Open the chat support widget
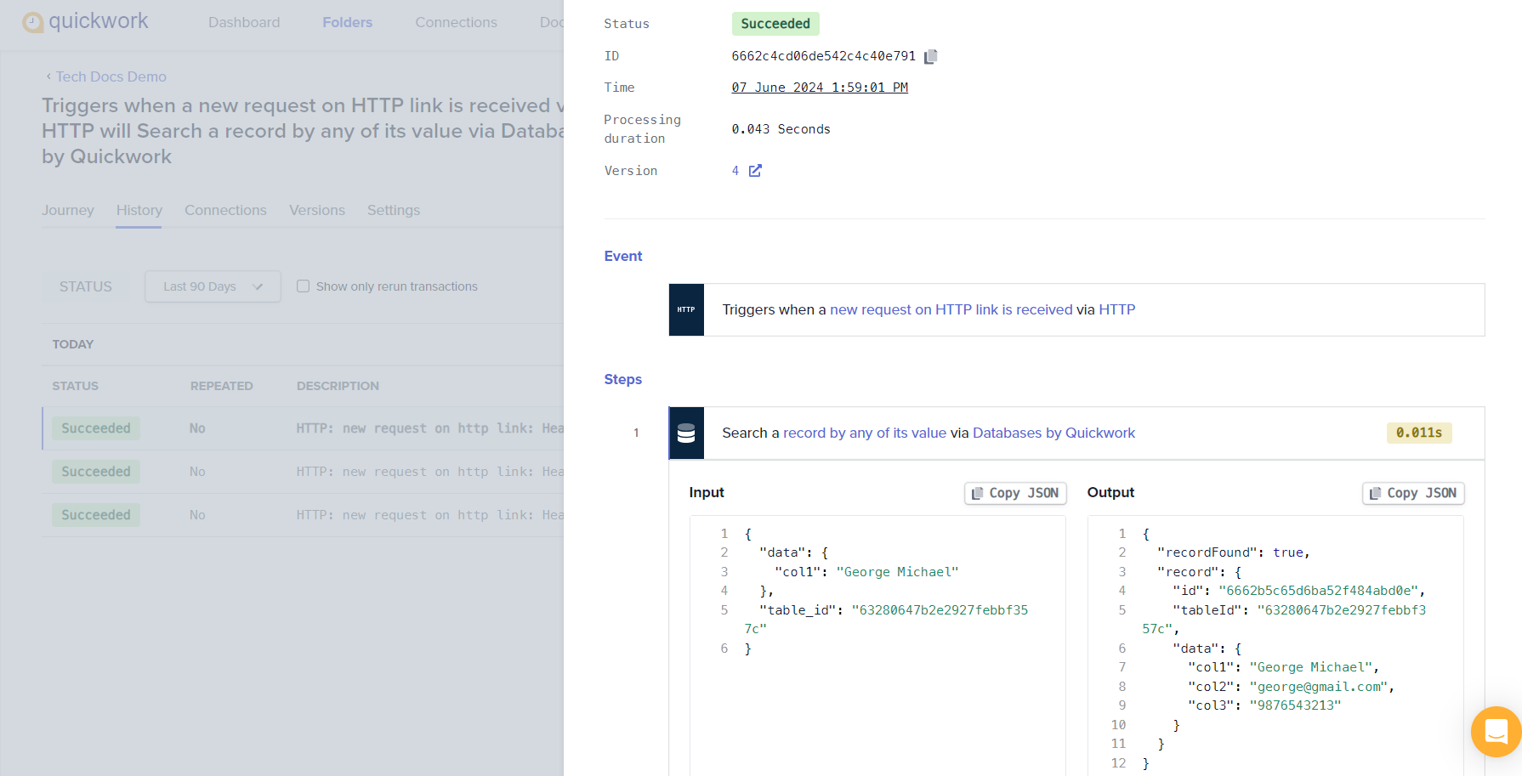This screenshot has width=1522, height=776. [x=1496, y=732]
